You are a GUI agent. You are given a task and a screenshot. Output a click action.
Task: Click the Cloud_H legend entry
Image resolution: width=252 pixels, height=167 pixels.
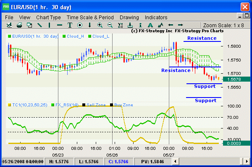tap(73, 36)
